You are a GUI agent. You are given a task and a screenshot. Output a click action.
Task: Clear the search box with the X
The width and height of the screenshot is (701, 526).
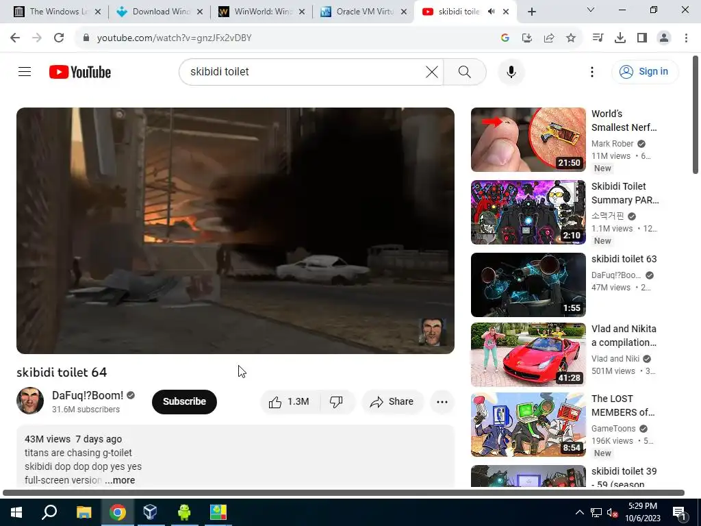point(431,71)
